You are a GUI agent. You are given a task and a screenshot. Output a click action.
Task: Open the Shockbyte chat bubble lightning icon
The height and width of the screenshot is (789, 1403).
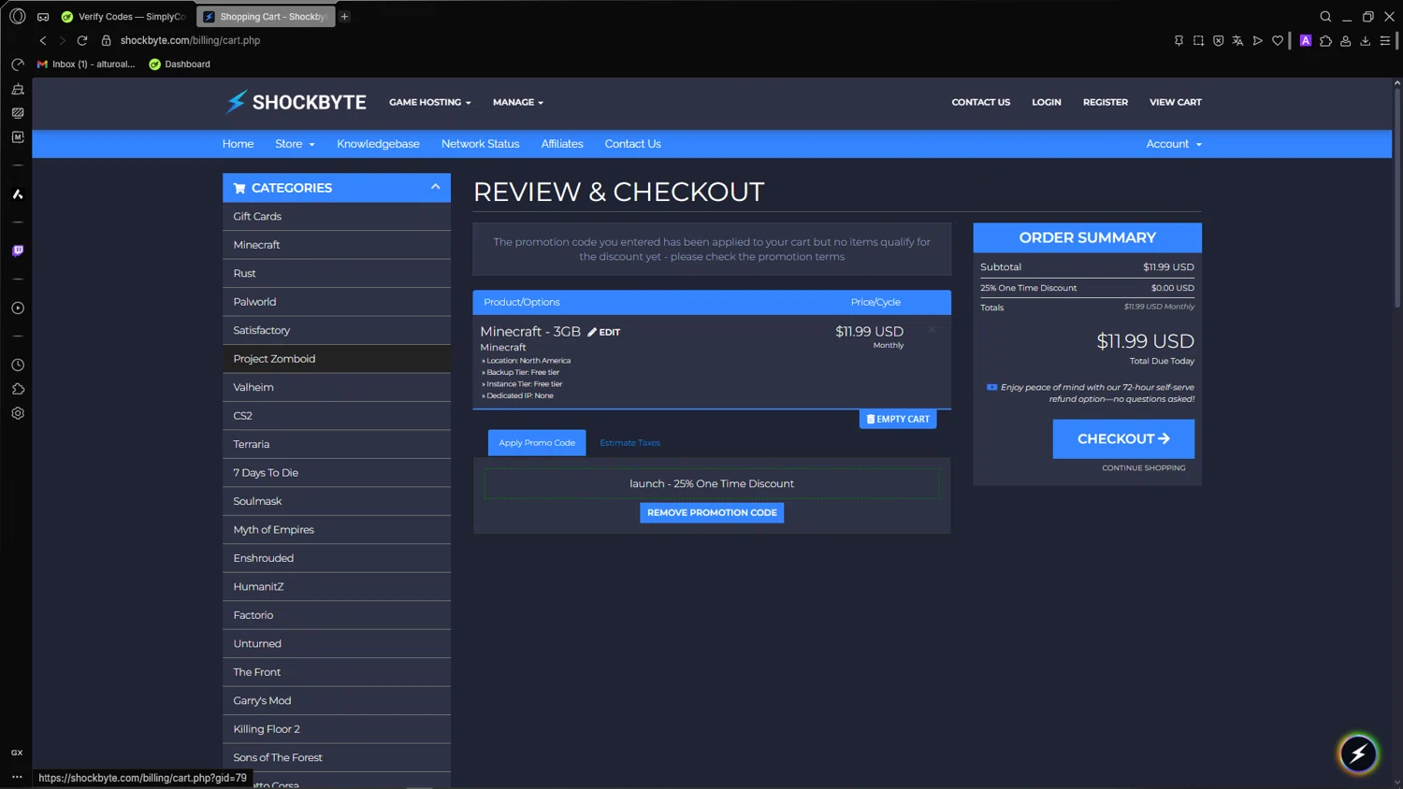pyautogui.click(x=1358, y=753)
